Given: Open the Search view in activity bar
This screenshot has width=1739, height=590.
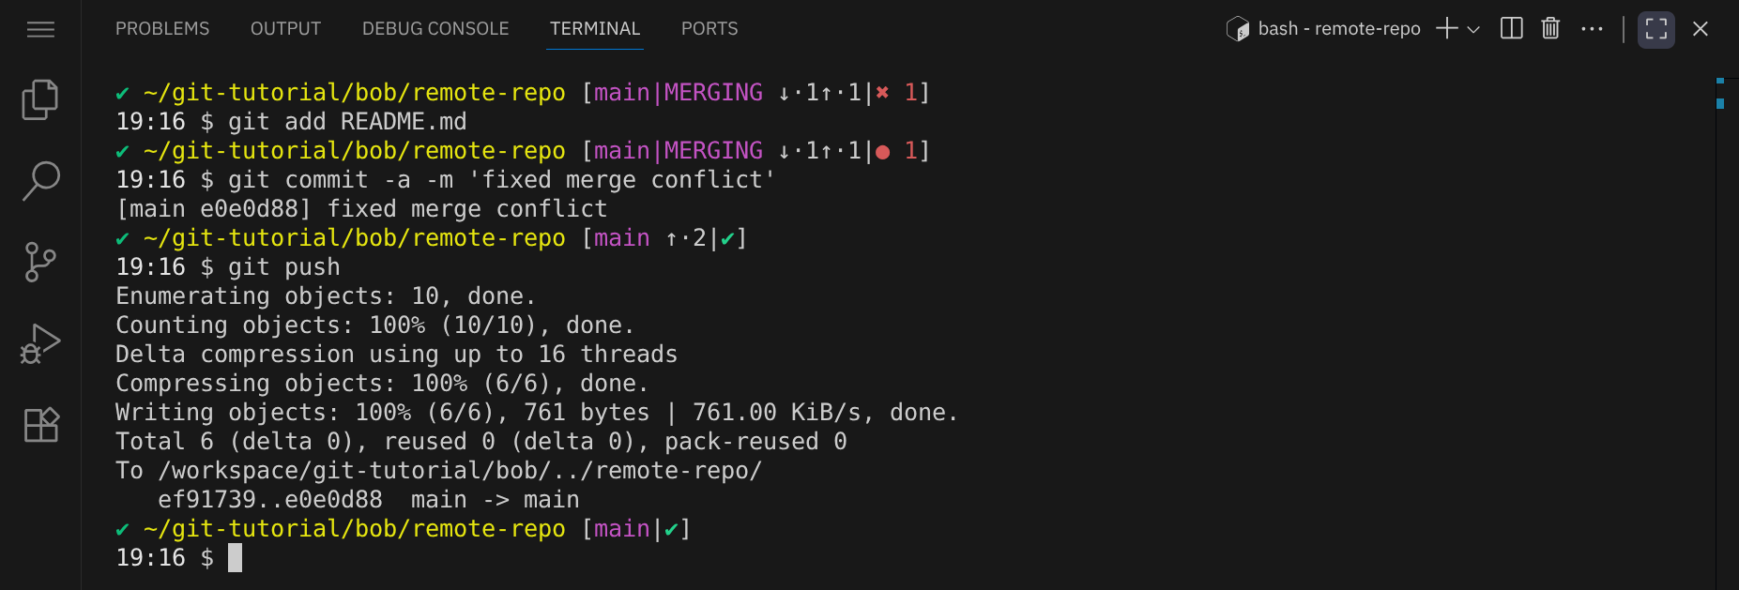Looking at the screenshot, I should click(40, 180).
